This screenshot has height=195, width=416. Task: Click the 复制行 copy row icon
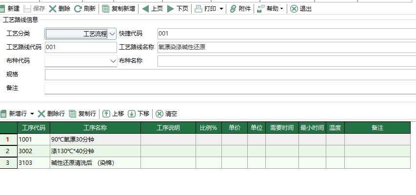(x=73, y=114)
